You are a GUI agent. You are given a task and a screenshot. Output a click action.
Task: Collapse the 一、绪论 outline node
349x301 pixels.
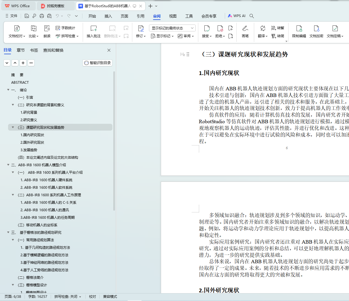(8, 90)
